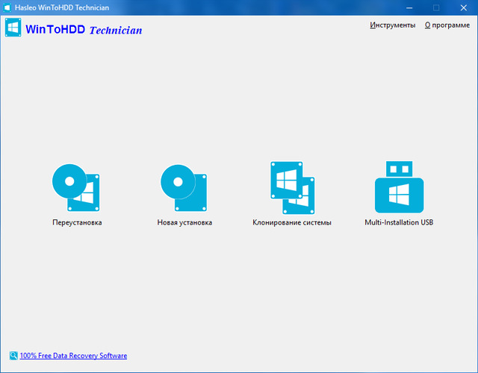Open the Переустановка disc icon
This screenshot has height=373, width=478.
pyautogui.click(x=77, y=186)
